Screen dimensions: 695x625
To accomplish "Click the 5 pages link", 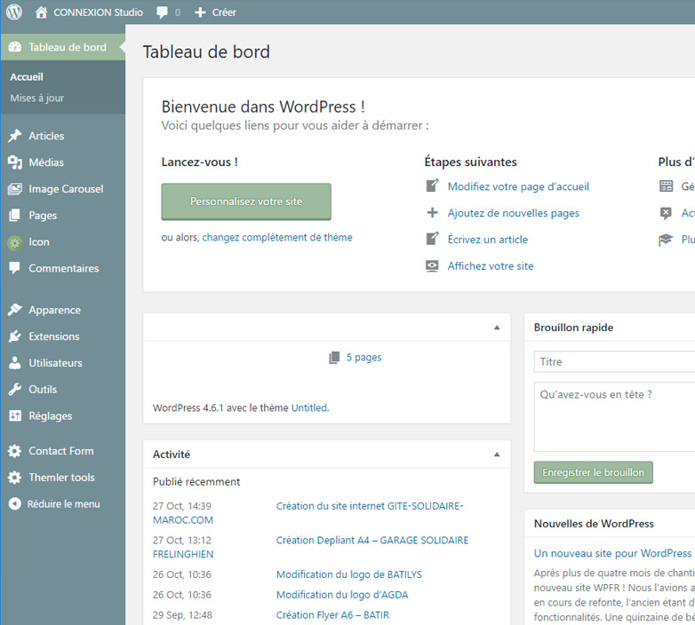I will click(363, 358).
